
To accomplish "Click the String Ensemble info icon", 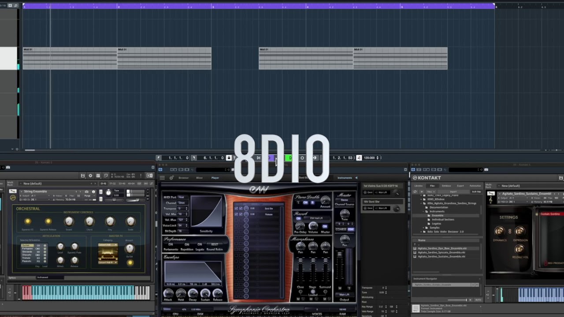I will 93,192.
